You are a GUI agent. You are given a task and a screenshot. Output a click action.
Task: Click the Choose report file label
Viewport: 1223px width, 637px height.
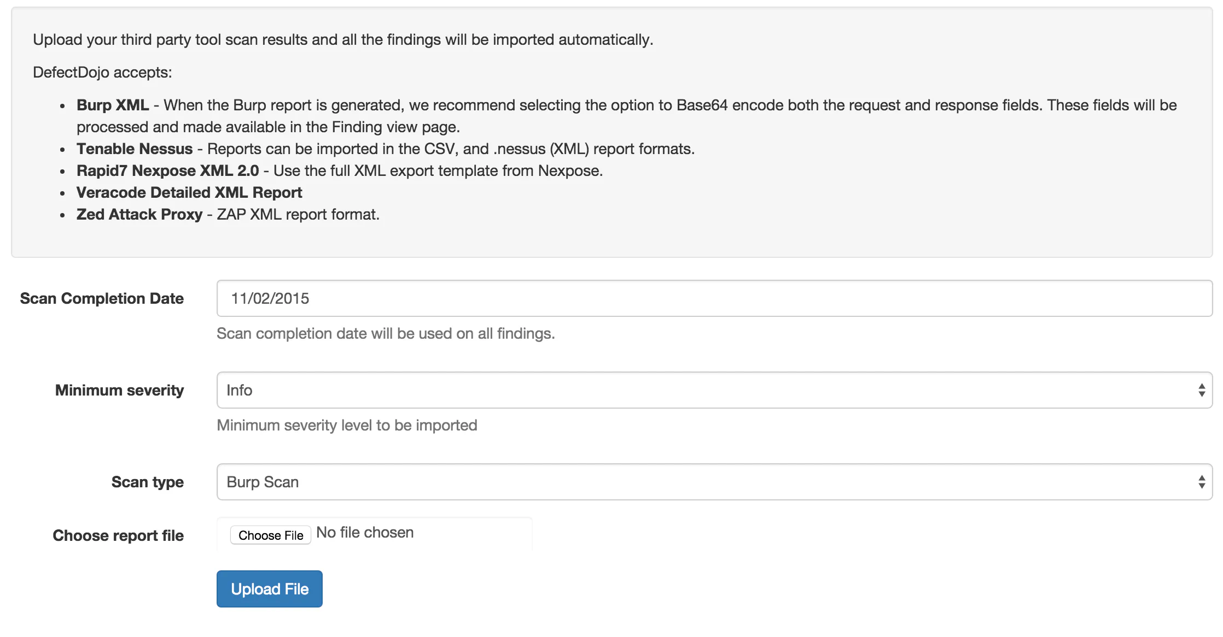point(118,535)
